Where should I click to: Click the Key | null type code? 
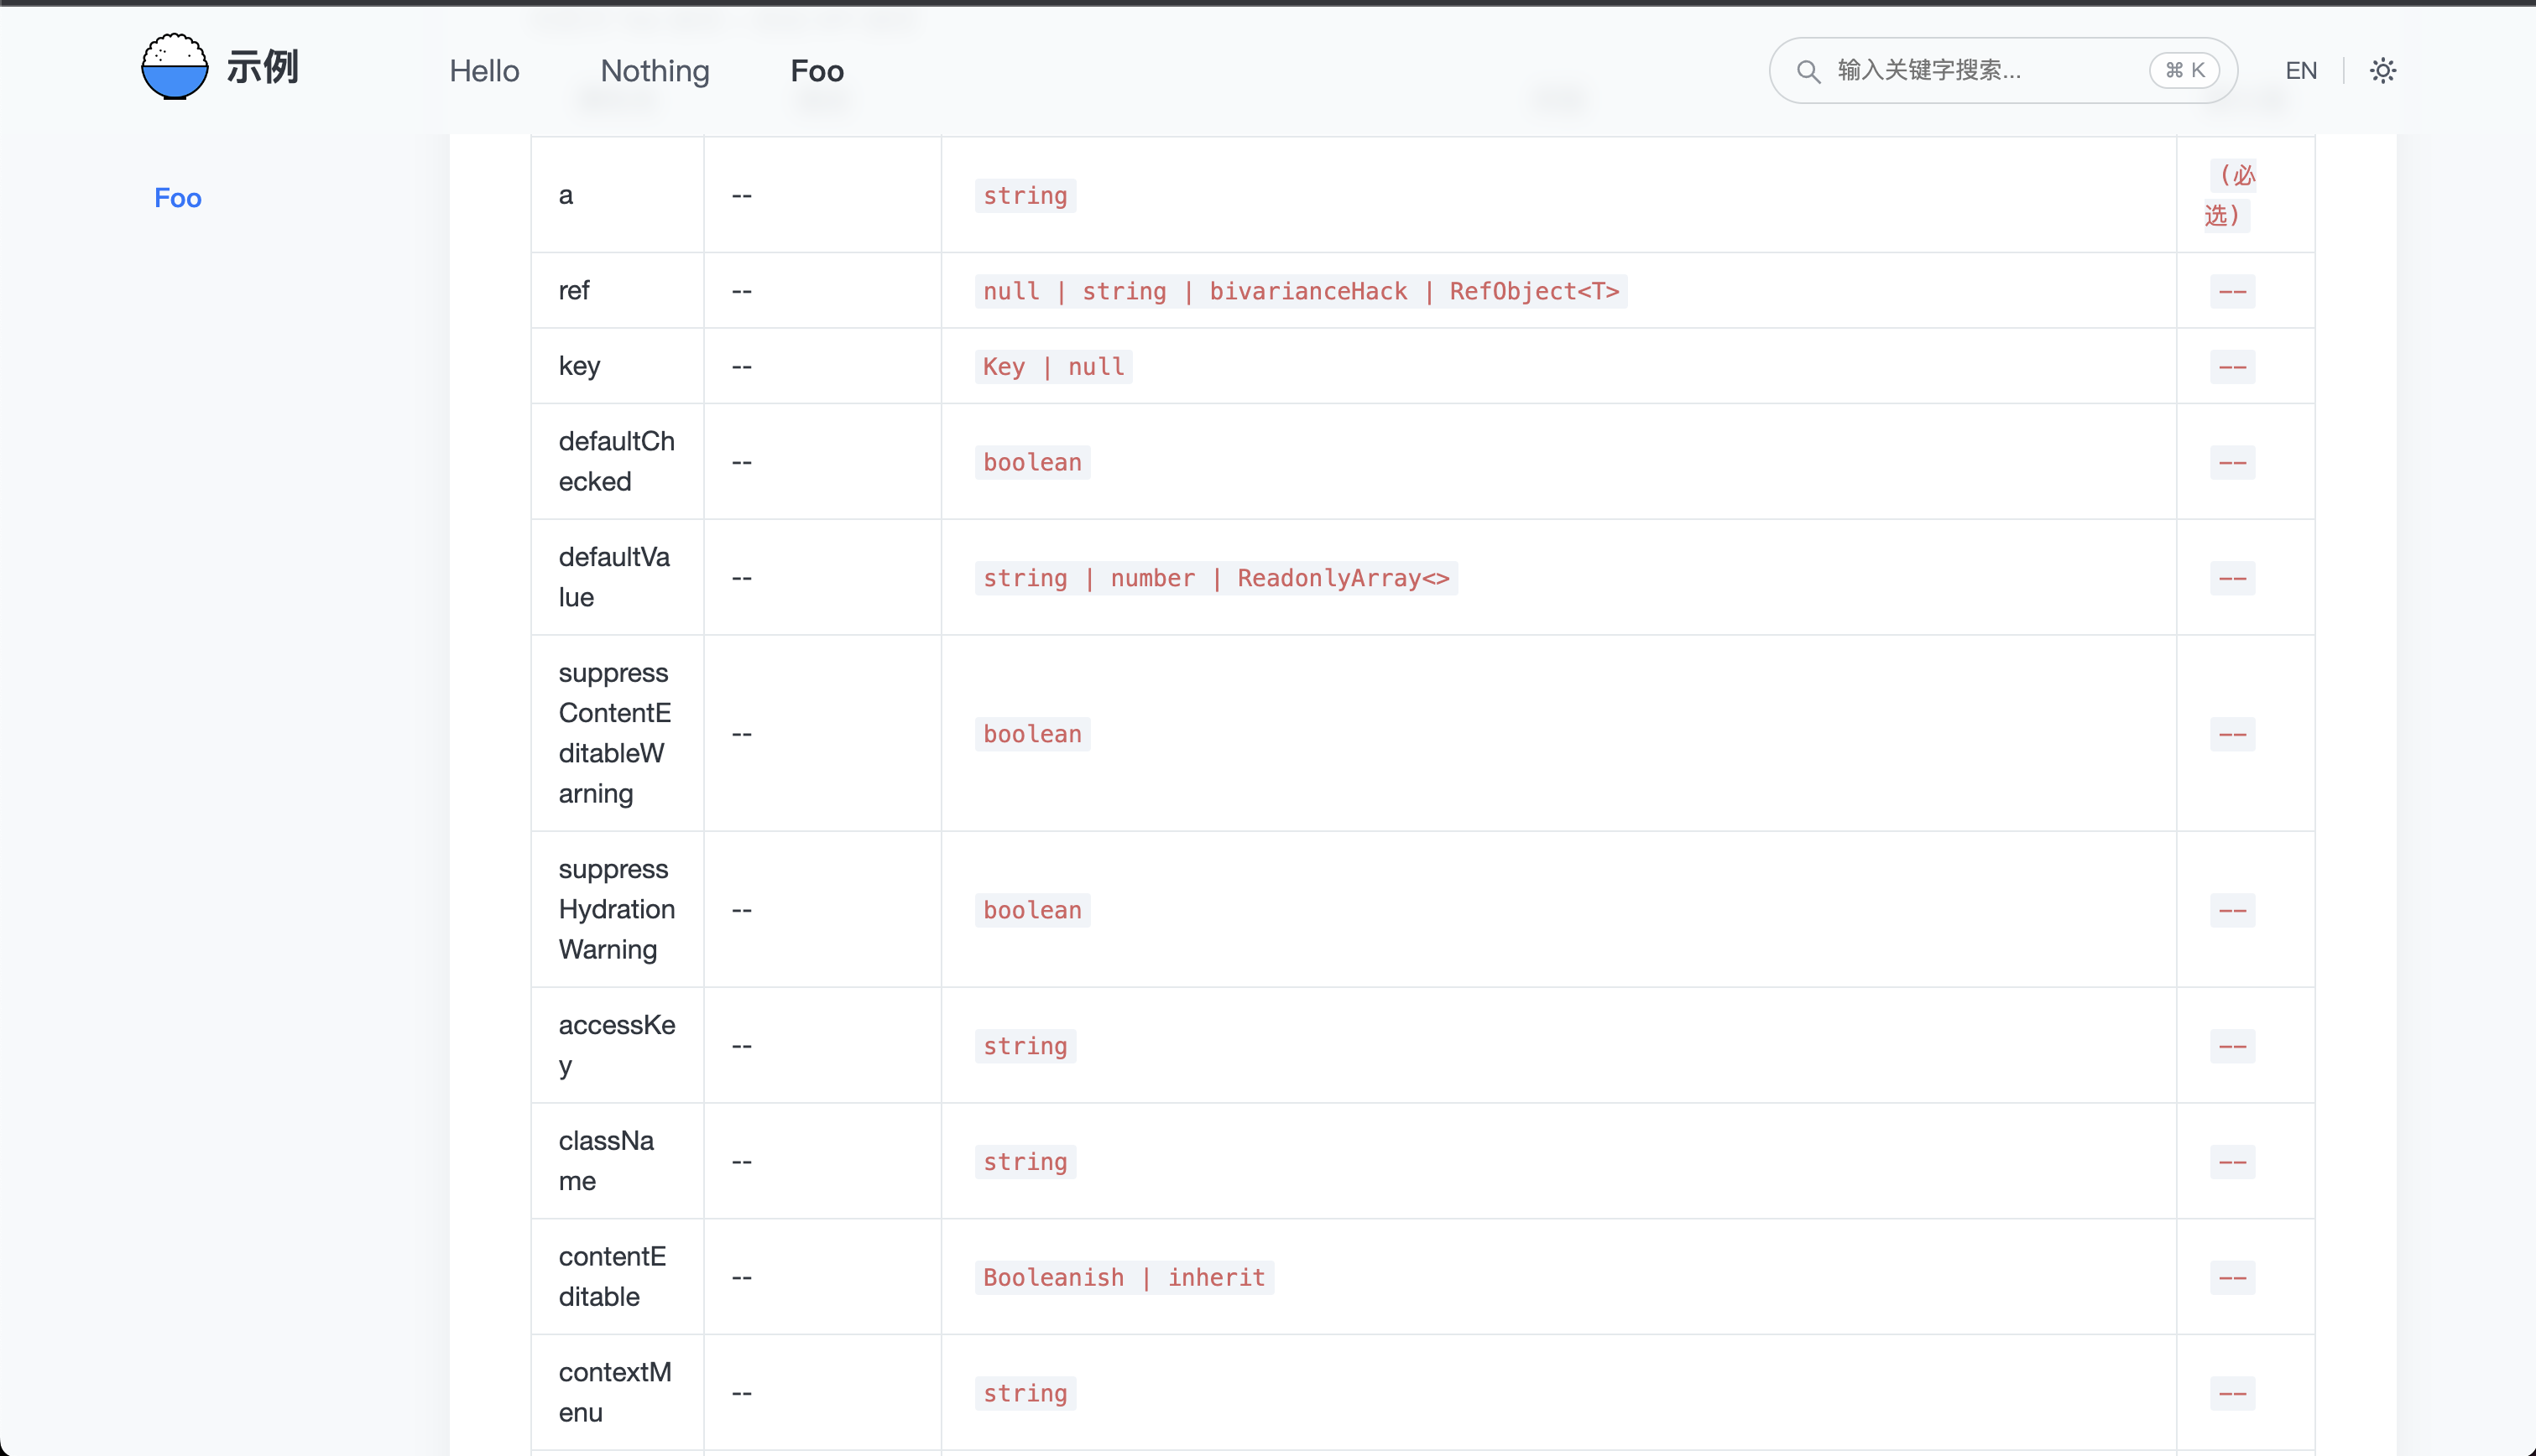click(x=1053, y=367)
